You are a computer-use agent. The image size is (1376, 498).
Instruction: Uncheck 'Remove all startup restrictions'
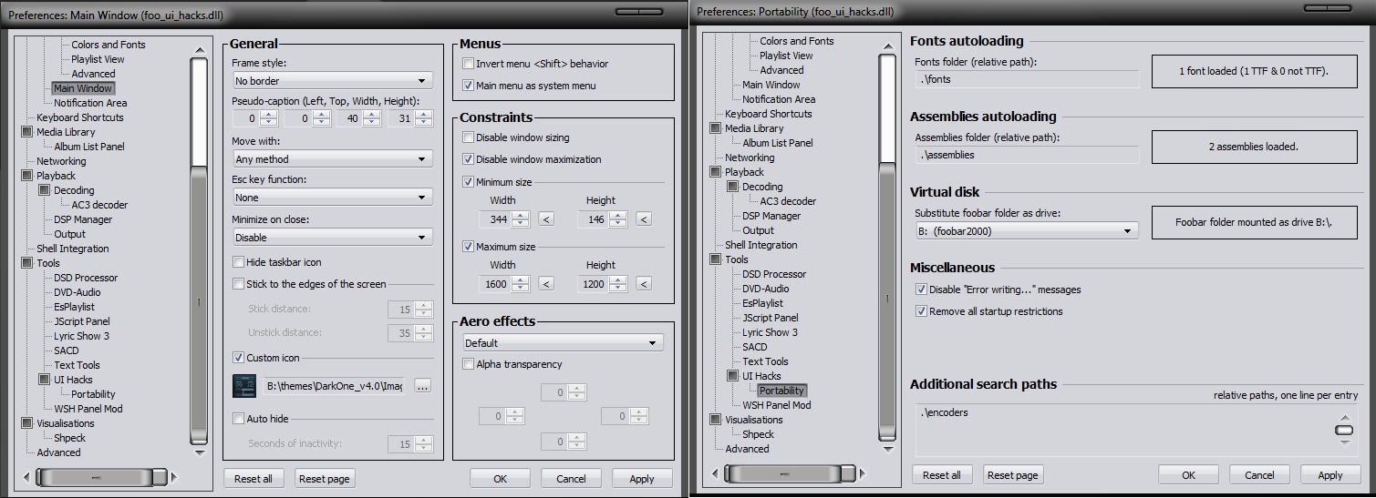[921, 311]
